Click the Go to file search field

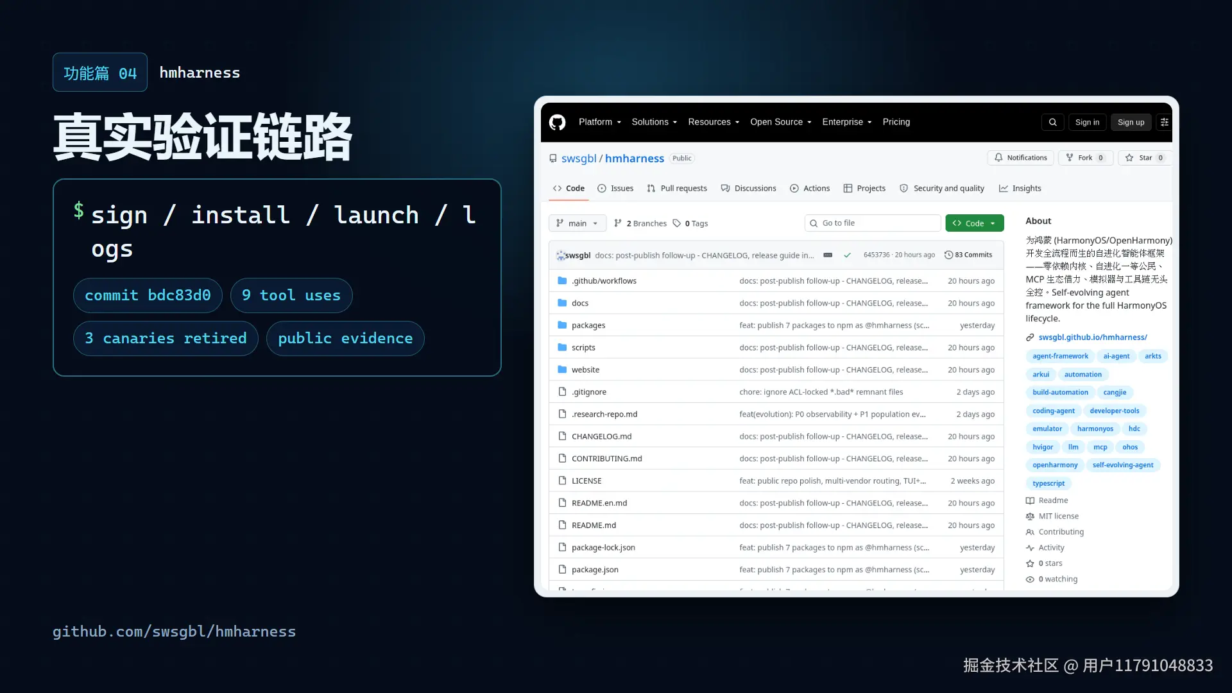(872, 223)
